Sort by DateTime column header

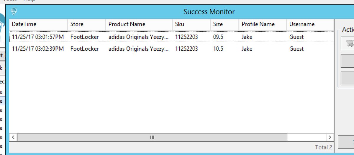pos(39,24)
